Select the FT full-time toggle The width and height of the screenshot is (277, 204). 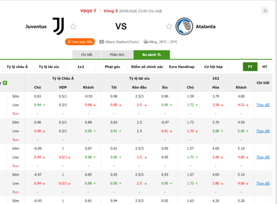pyautogui.click(x=250, y=67)
